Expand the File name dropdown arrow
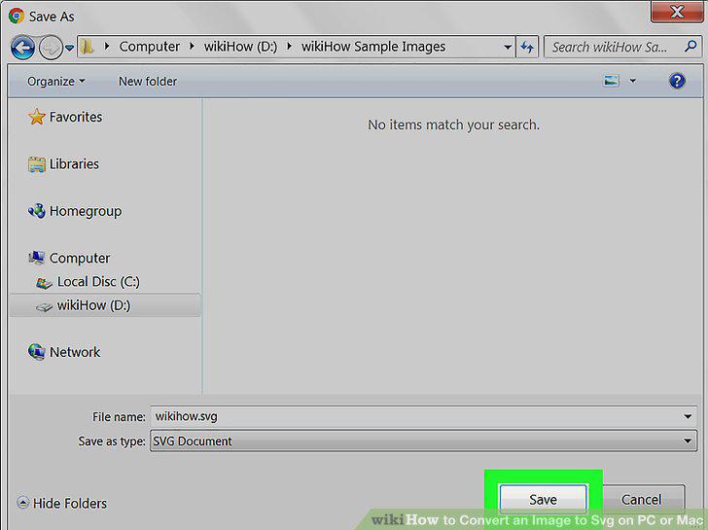Image resolution: width=708 pixels, height=530 pixels. 688,416
